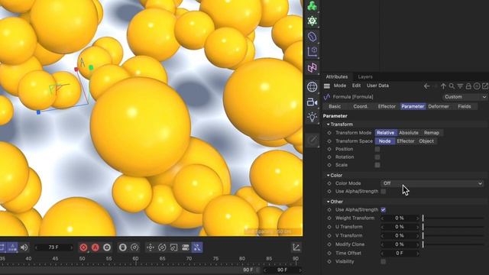Click the Formula effector object icon

pos(327,97)
